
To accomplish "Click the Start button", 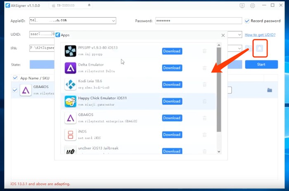I will [261, 64].
